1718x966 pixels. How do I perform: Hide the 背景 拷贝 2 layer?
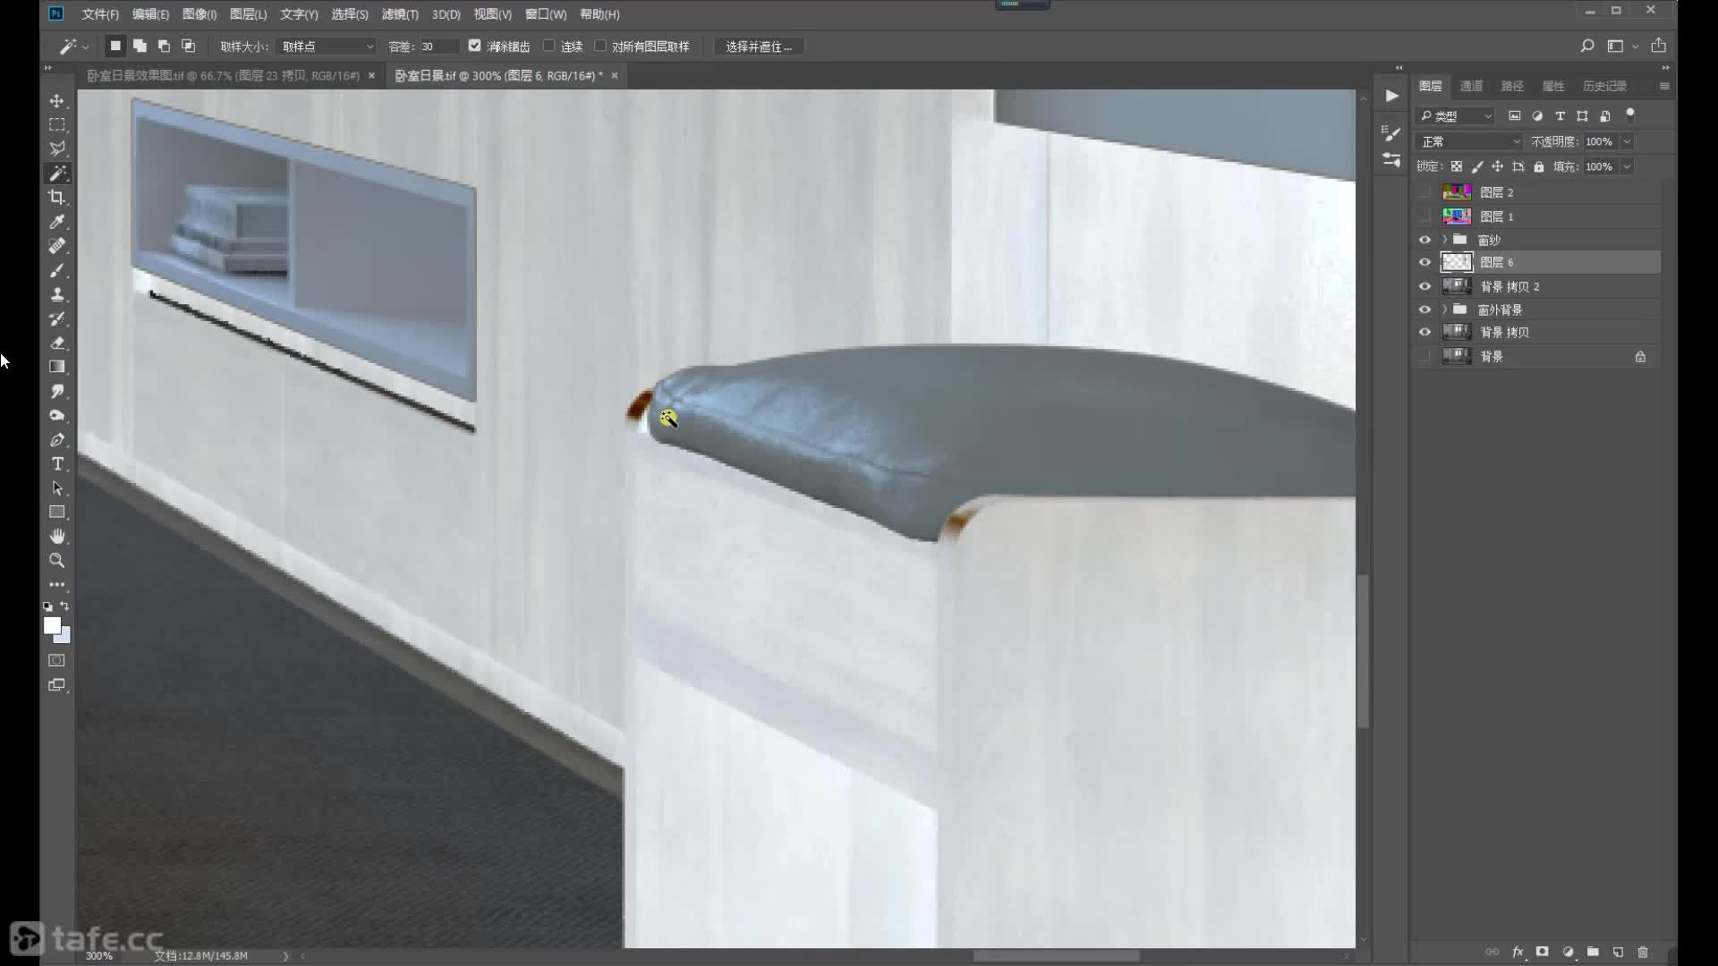click(x=1425, y=286)
